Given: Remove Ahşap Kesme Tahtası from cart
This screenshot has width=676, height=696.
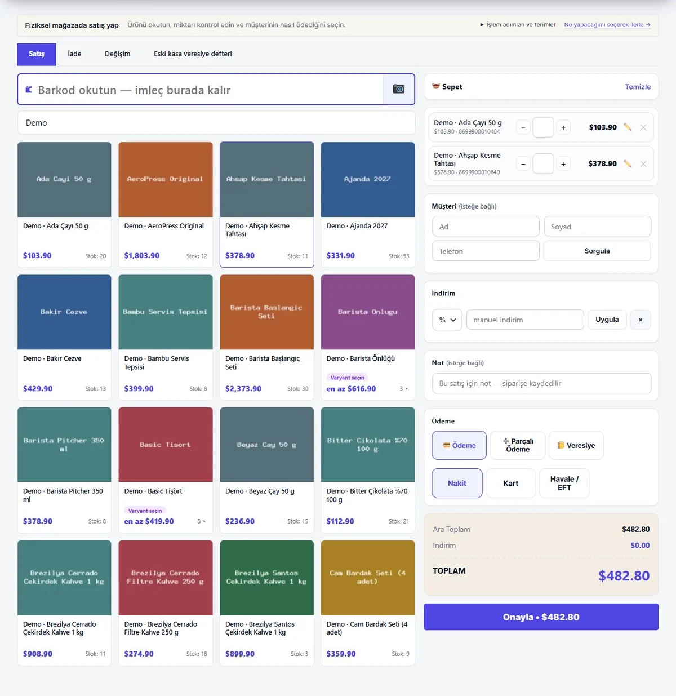Looking at the screenshot, I should (643, 164).
